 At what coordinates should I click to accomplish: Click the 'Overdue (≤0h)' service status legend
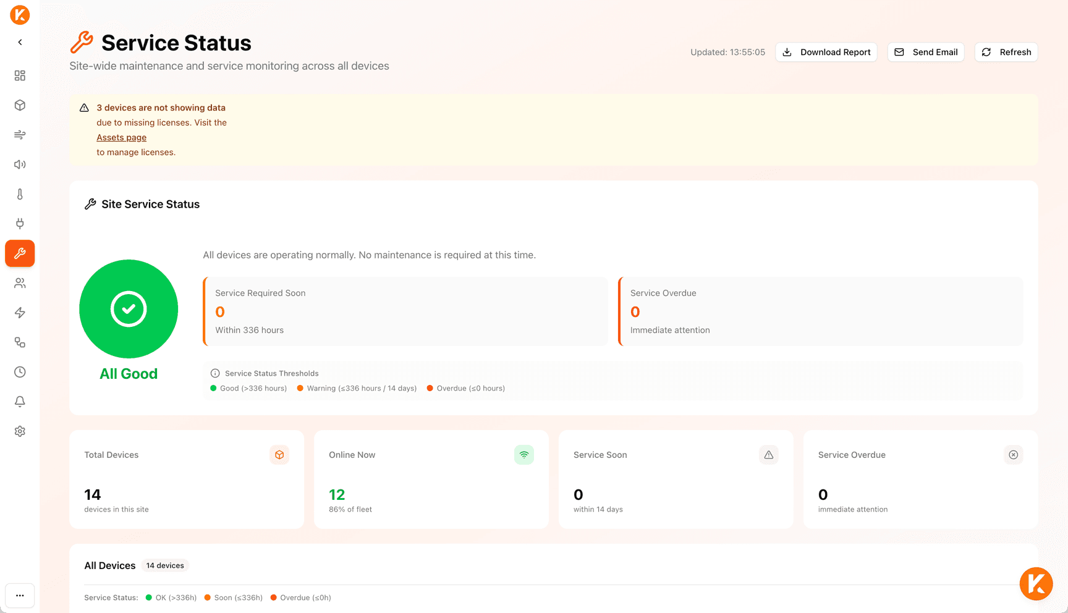point(301,598)
